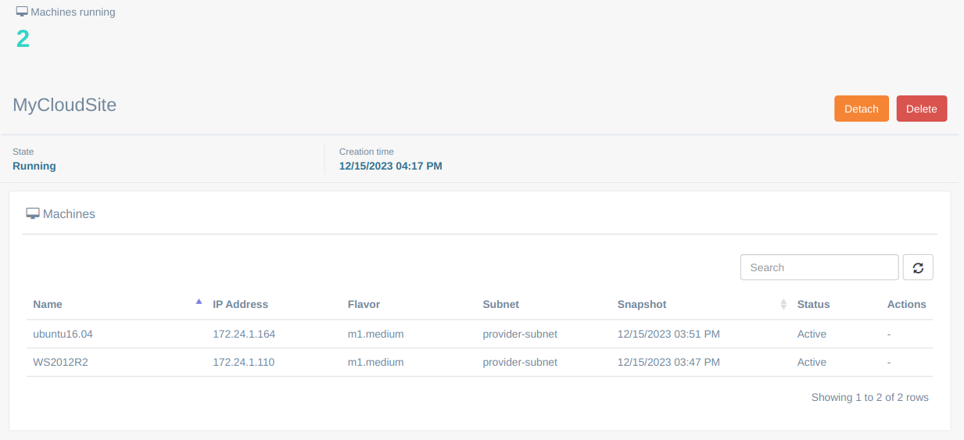Click the Subnet column header
The image size is (964, 440).
click(500, 304)
